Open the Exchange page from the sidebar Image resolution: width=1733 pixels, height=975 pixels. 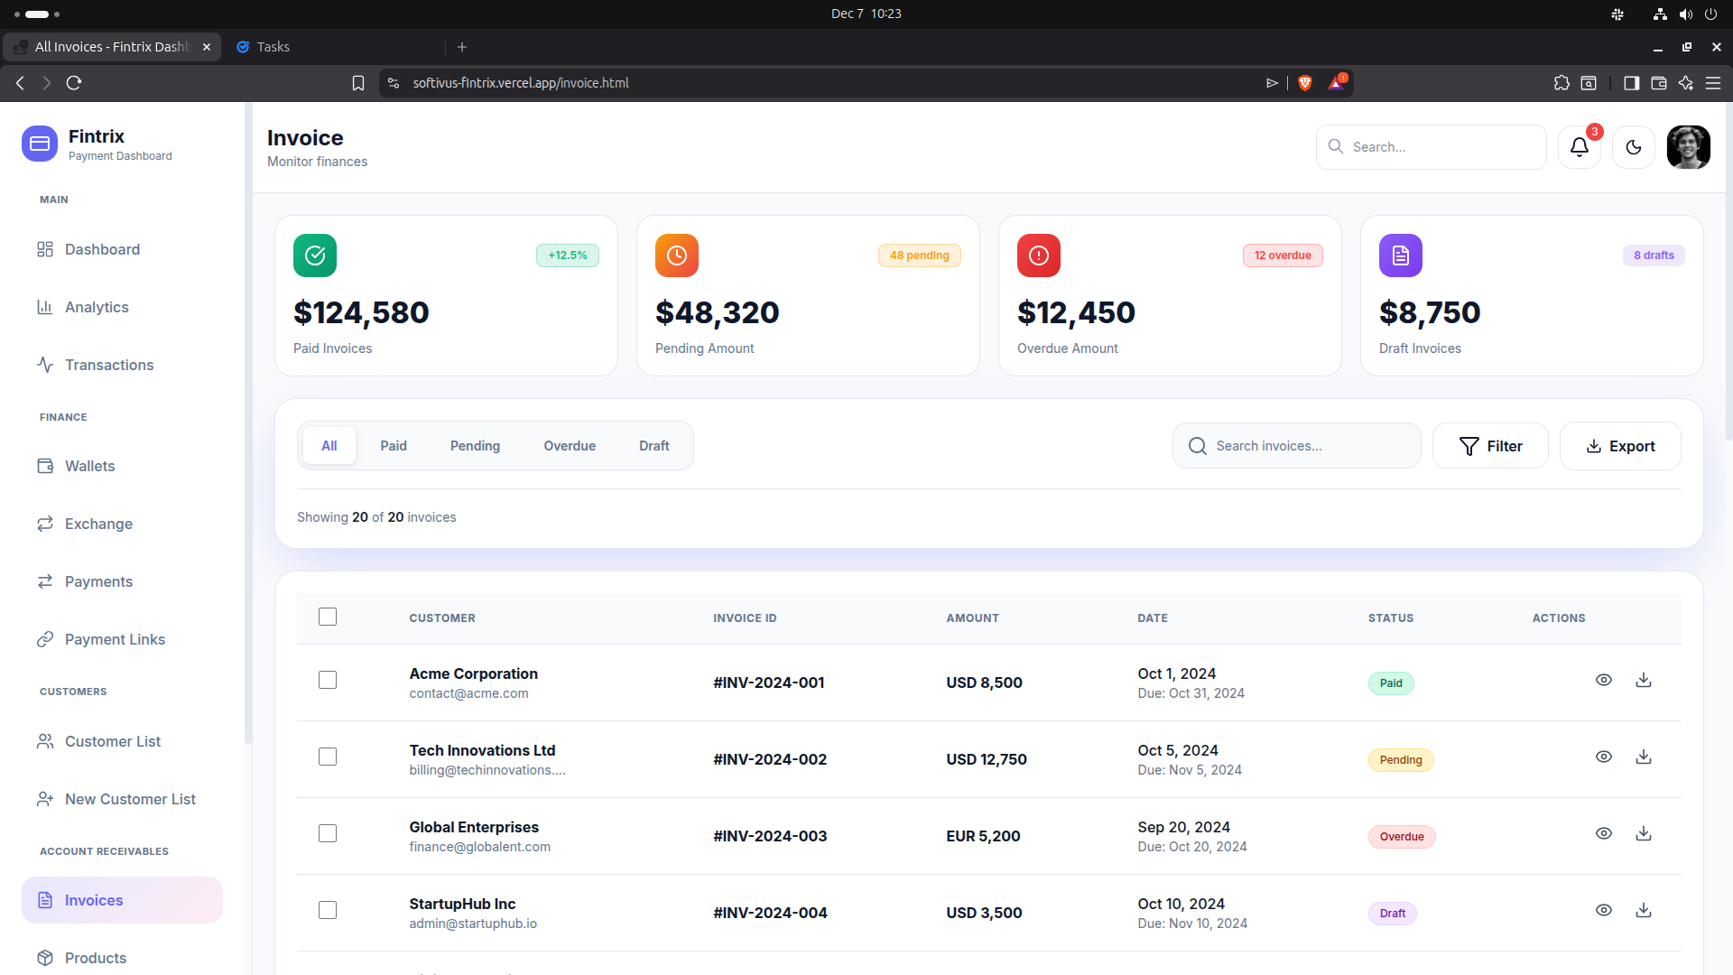click(97, 524)
